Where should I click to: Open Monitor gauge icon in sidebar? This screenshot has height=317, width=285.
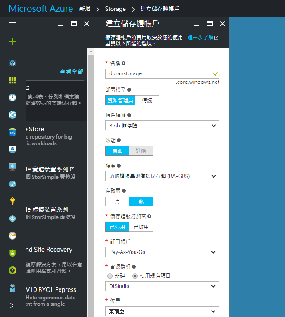coord(13,236)
